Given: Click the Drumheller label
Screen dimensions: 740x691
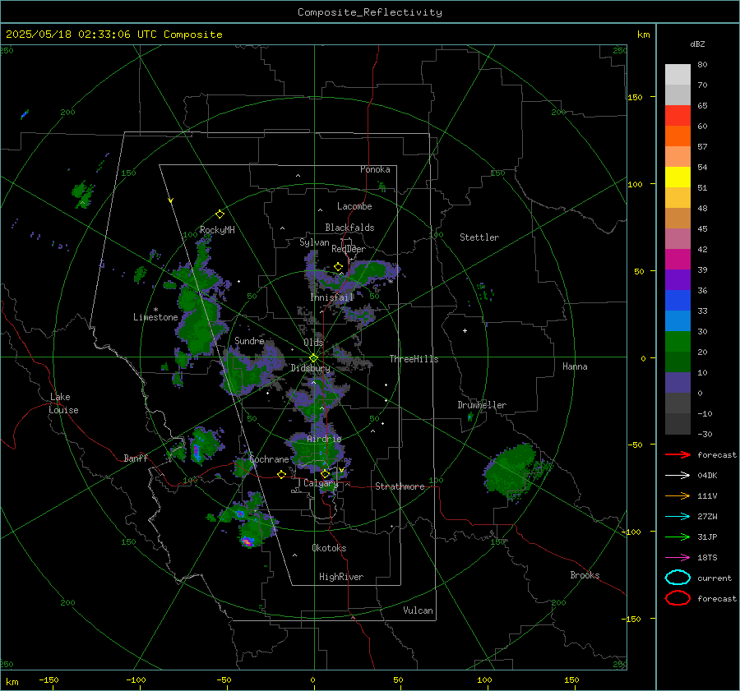Looking at the screenshot, I should click(481, 405).
